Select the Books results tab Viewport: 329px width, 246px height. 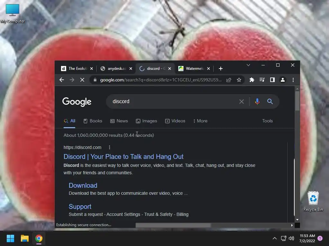point(93,121)
